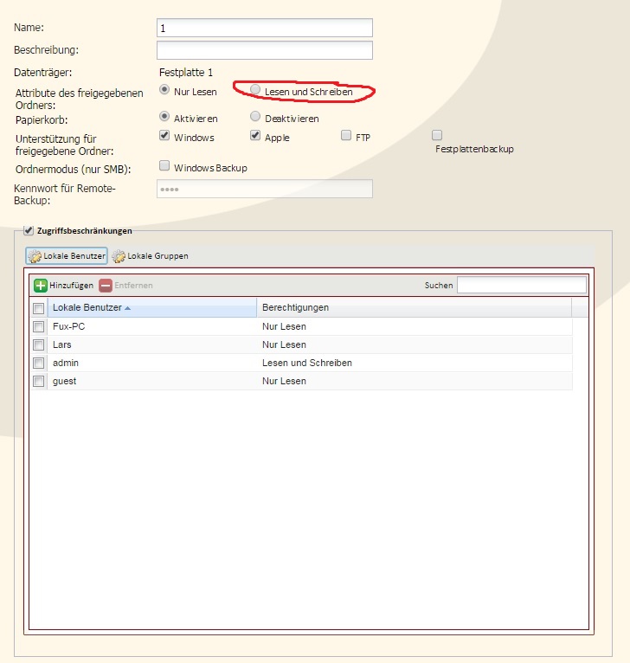Click the Hinzufügen button label

(x=72, y=286)
